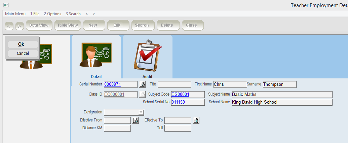
Task: Follow the Subject Code ES00001 link
Action: tap(180, 95)
